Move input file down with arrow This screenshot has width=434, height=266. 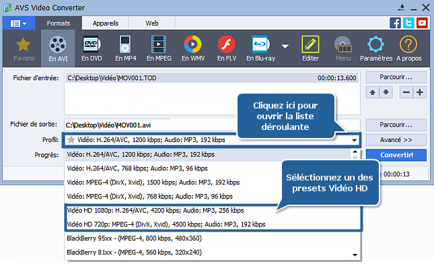386,92
